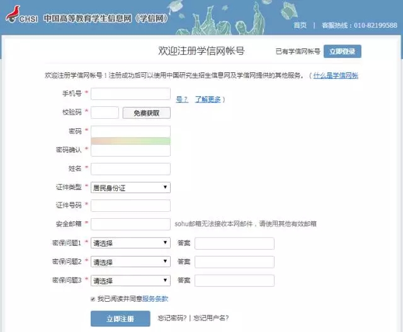Click the 安全邮箱 email field
Viewport: 403px width, 332px height.
(131, 224)
